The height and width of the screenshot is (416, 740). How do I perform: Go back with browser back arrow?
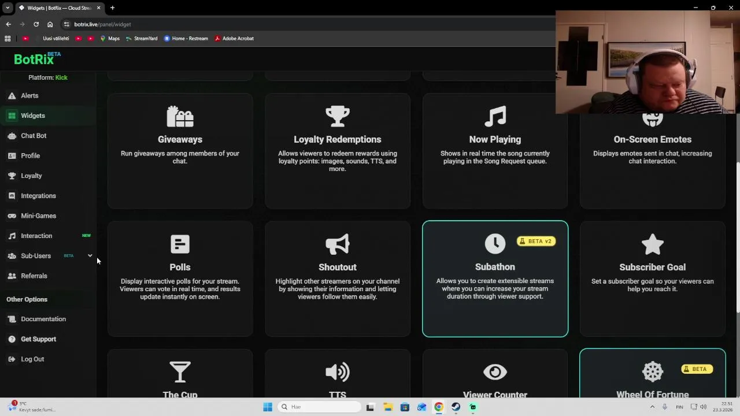8,24
